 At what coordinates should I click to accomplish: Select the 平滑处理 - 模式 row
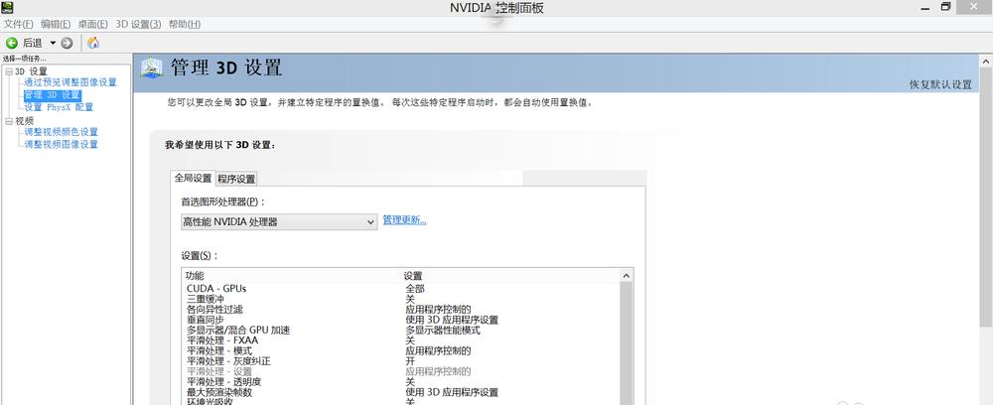(x=400, y=350)
